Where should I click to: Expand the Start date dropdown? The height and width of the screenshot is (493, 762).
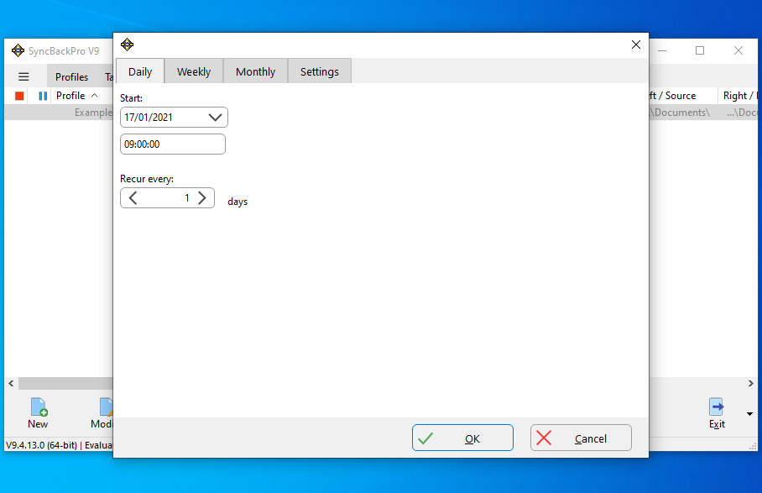click(215, 118)
